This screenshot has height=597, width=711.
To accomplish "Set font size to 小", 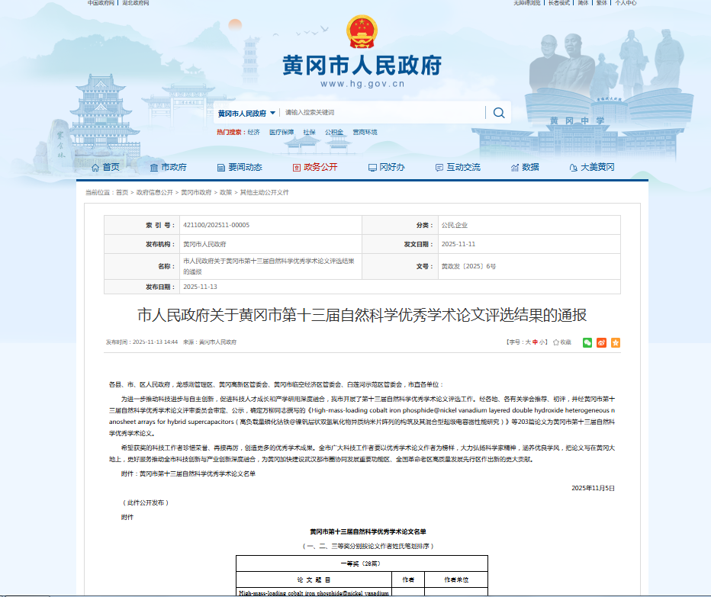I will [x=542, y=342].
